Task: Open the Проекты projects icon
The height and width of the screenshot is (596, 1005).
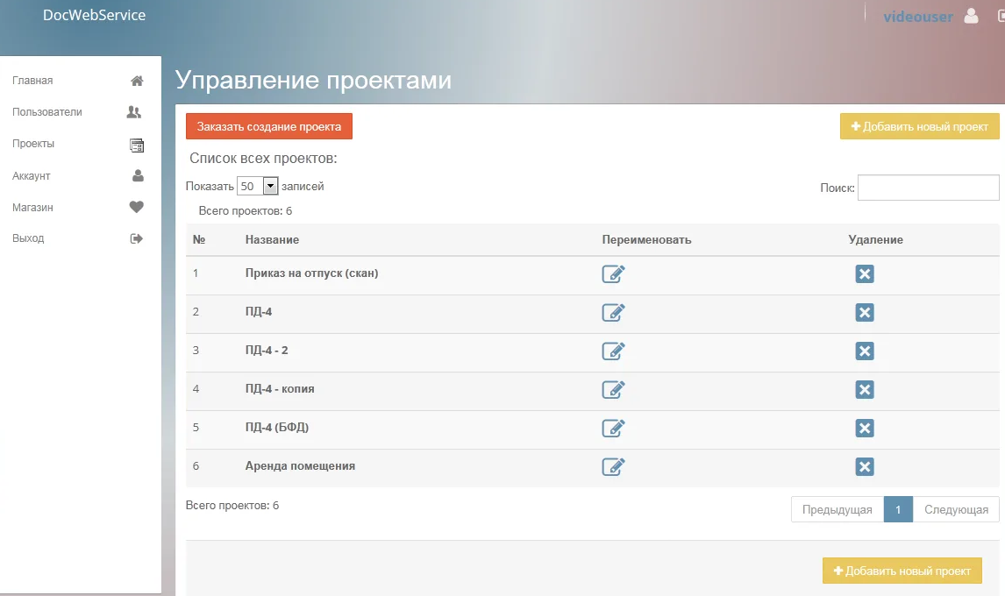Action: click(136, 144)
